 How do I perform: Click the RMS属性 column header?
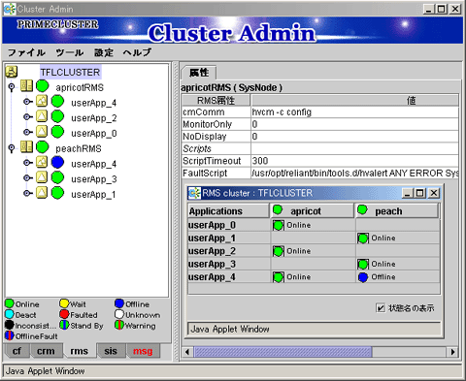tap(216, 101)
